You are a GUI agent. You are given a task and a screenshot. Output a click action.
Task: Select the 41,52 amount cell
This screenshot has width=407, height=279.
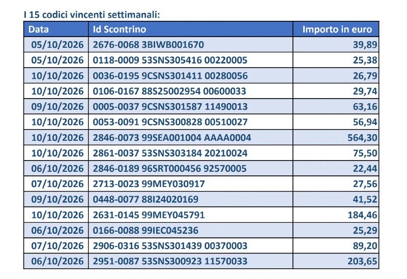(336, 199)
